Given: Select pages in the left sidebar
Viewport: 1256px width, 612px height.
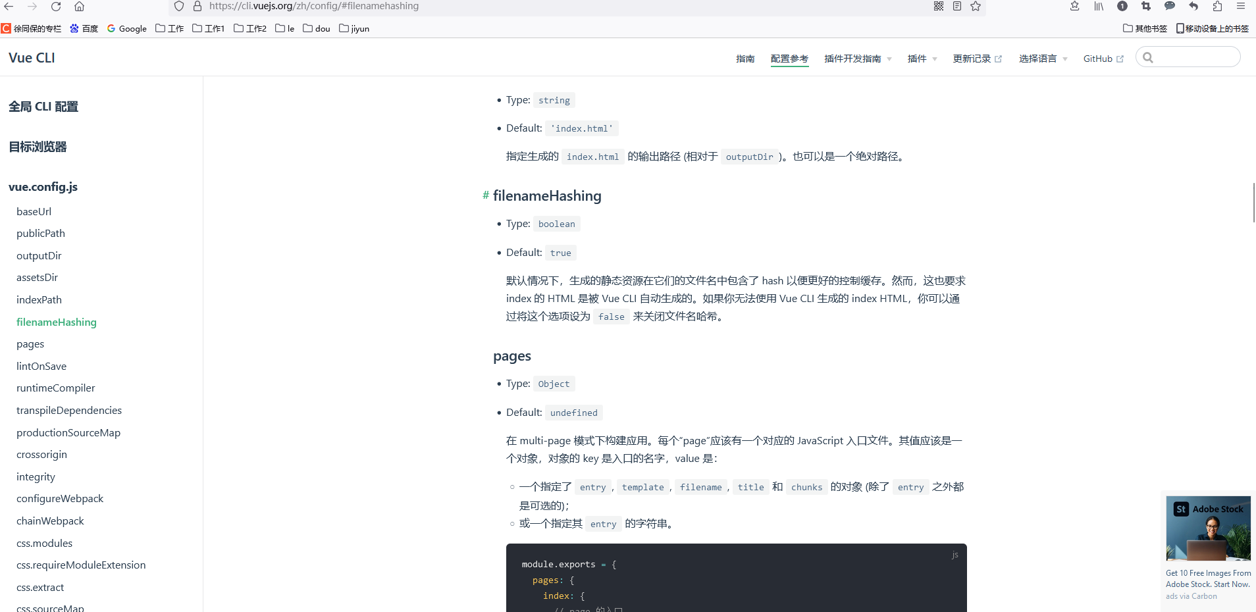Looking at the screenshot, I should pos(30,344).
